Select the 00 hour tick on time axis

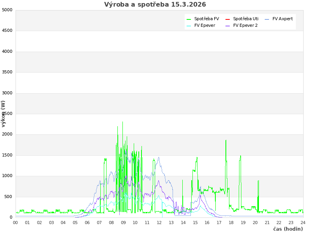coord(16,223)
